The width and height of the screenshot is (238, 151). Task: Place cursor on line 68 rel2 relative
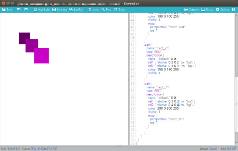point(171,105)
